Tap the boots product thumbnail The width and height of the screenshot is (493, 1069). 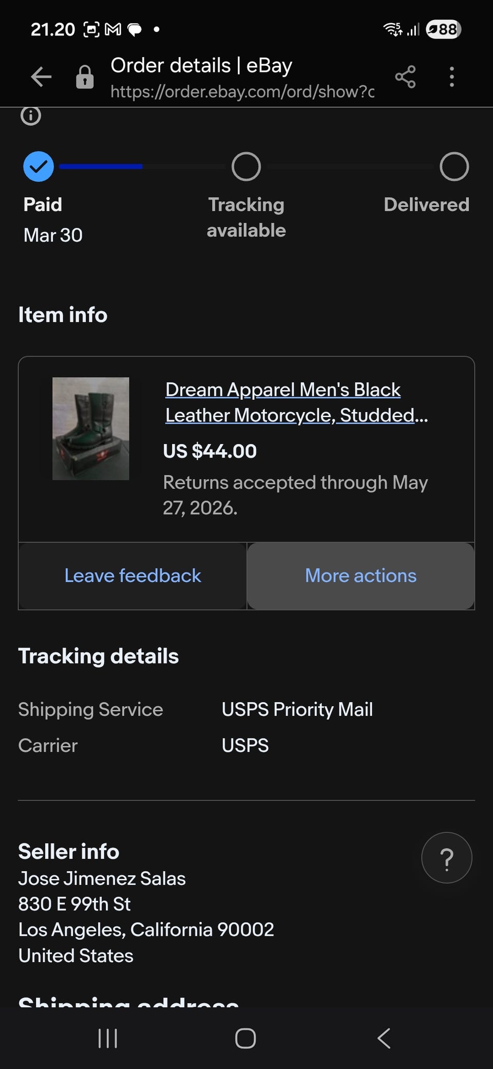pyautogui.click(x=91, y=429)
